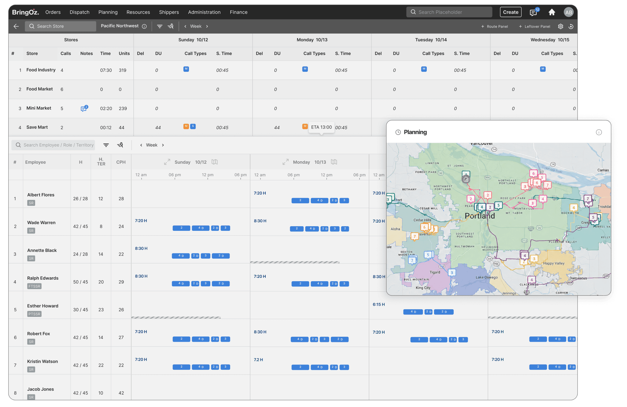Open the employee filter icon
Screen dimensions: 627x407
(106, 145)
